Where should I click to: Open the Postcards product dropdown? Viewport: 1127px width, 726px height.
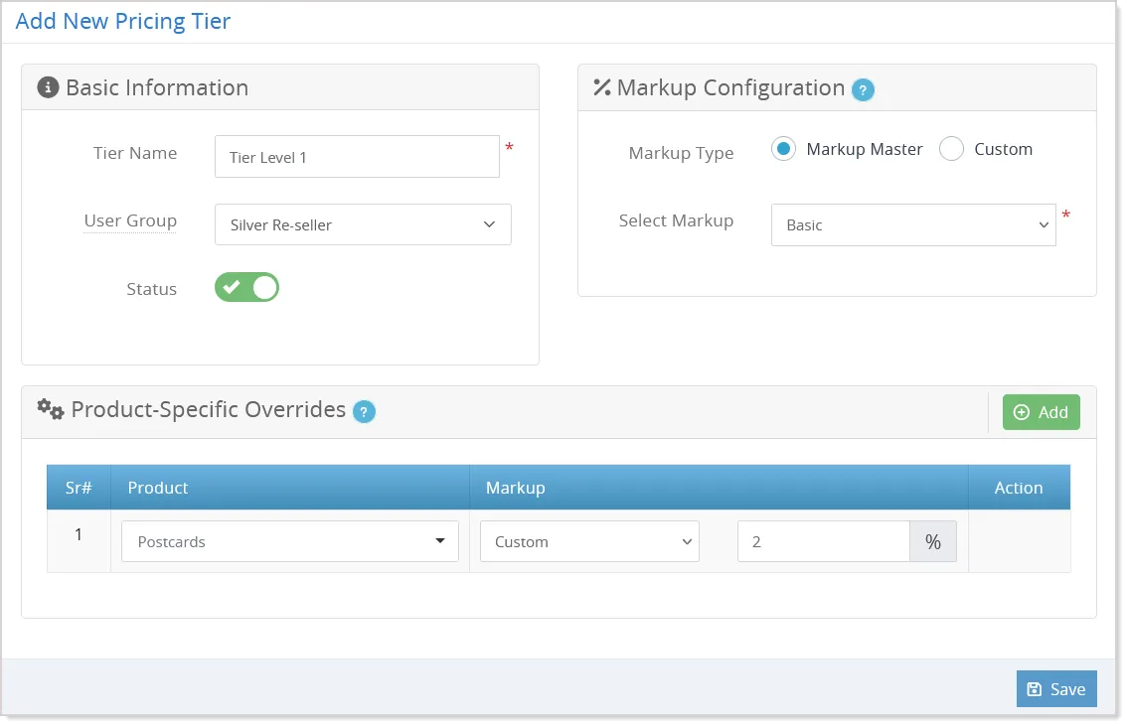289,541
